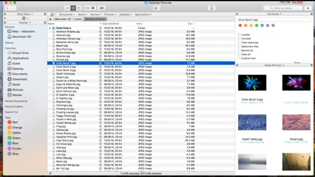Click the computer icon in the path bar
Image resolution: width=315 pixels, height=177 pixels.
(50, 19)
